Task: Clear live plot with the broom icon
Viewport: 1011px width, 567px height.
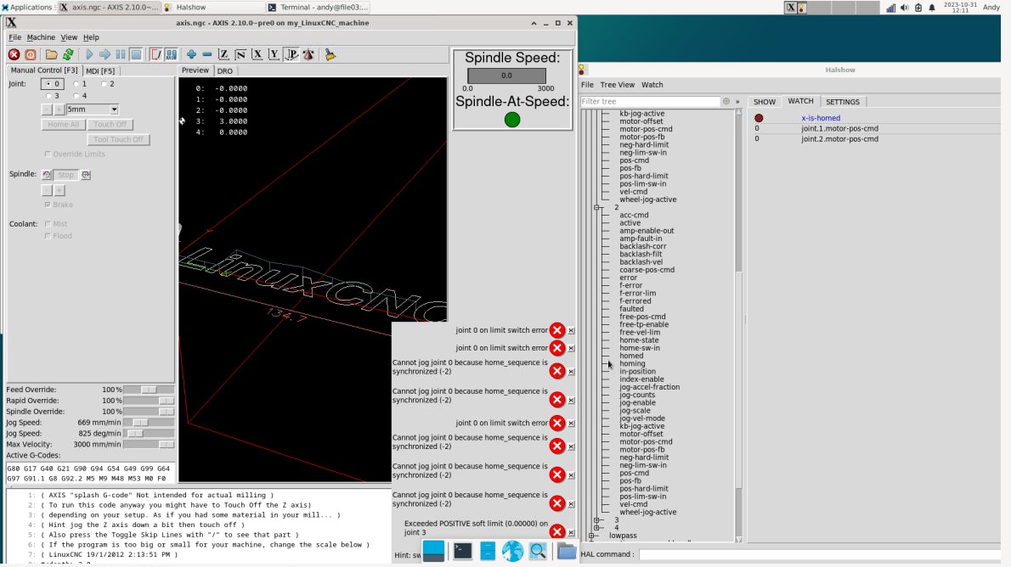Action: [330, 55]
